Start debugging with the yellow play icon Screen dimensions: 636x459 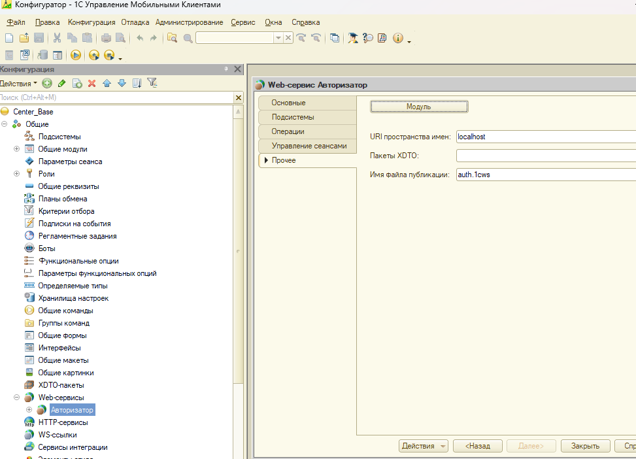[76, 56]
